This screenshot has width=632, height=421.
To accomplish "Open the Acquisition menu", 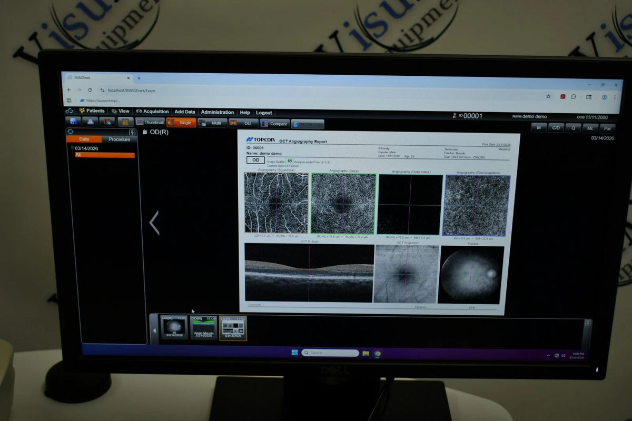I will pos(153,112).
